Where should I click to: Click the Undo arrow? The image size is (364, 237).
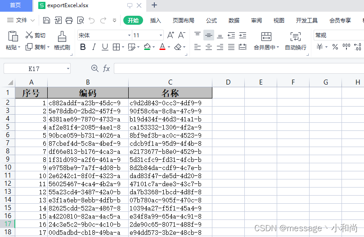click(x=92, y=20)
